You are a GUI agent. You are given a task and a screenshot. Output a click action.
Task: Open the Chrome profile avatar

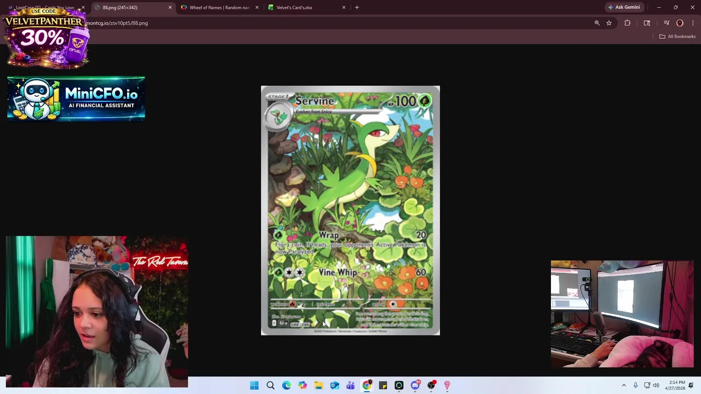[x=680, y=23]
